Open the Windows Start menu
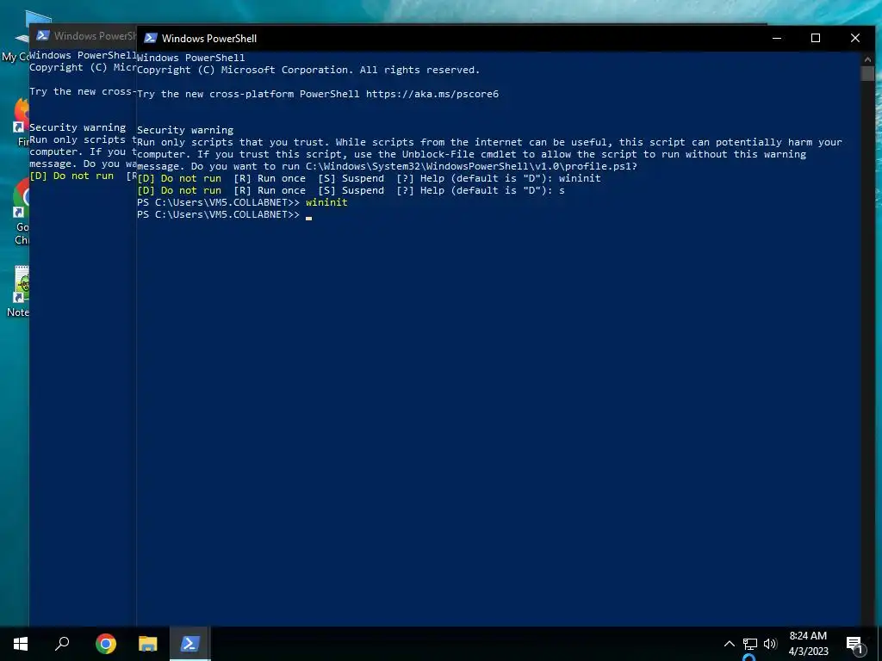This screenshot has height=661, width=882. 21,644
